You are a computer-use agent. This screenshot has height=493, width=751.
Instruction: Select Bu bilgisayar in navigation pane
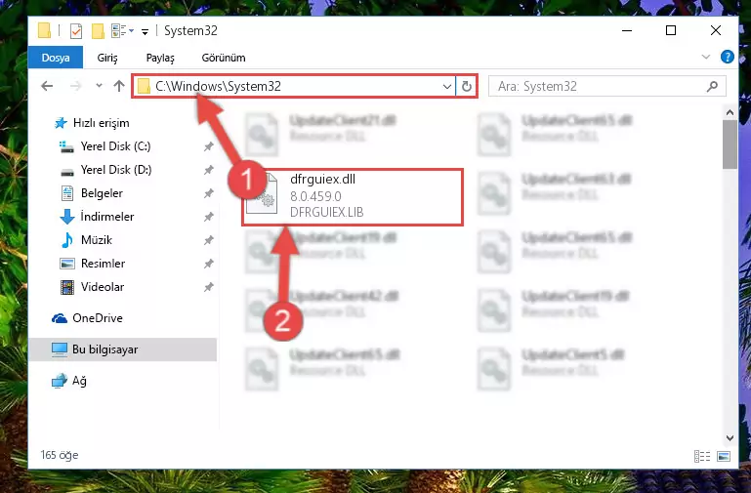pyautogui.click(x=123, y=349)
